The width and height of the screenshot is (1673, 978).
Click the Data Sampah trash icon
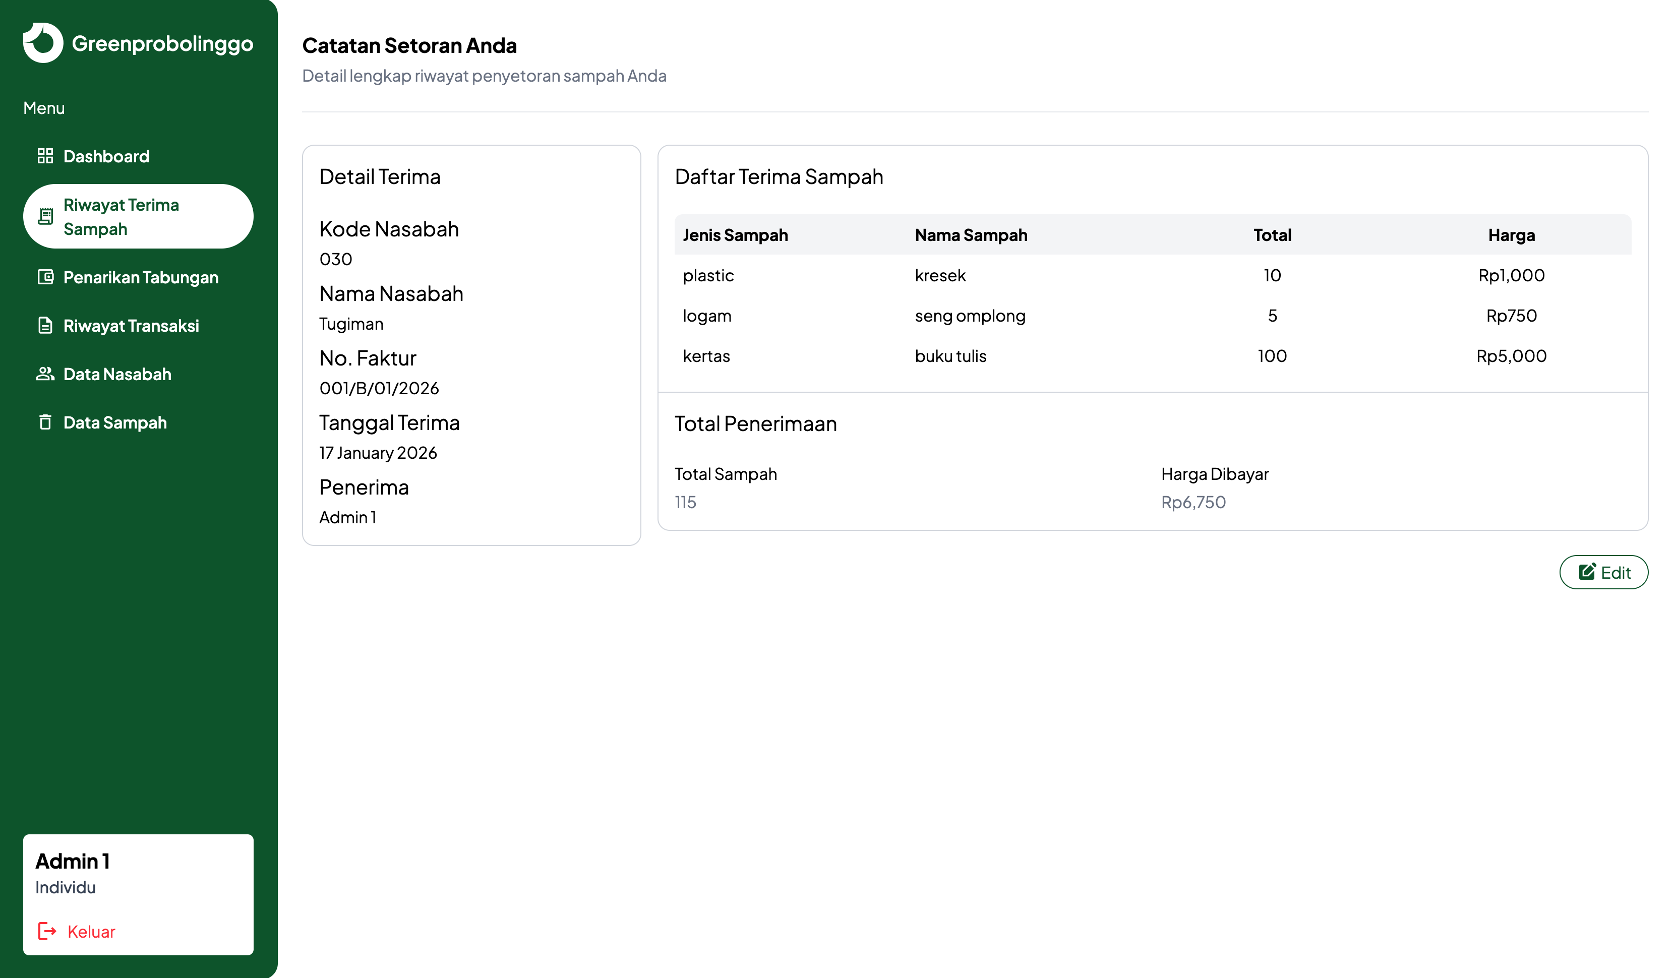click(x=45, y=422)
